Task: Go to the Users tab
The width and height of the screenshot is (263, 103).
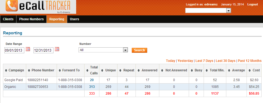Action: point(75,19)
